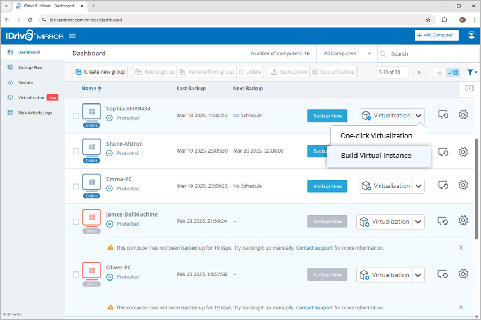Switch to grid view icon

(453, 73)
